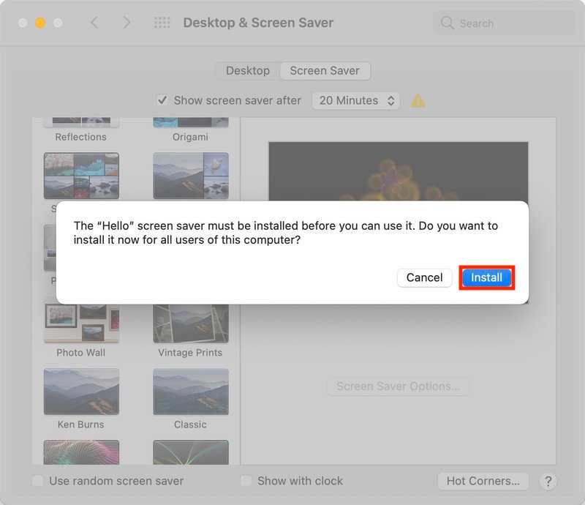Viewport: 585px width, 505px height.
Task: Click the "Photo Wall" label text
Action: pyautogui.click(x=81, y=353)
